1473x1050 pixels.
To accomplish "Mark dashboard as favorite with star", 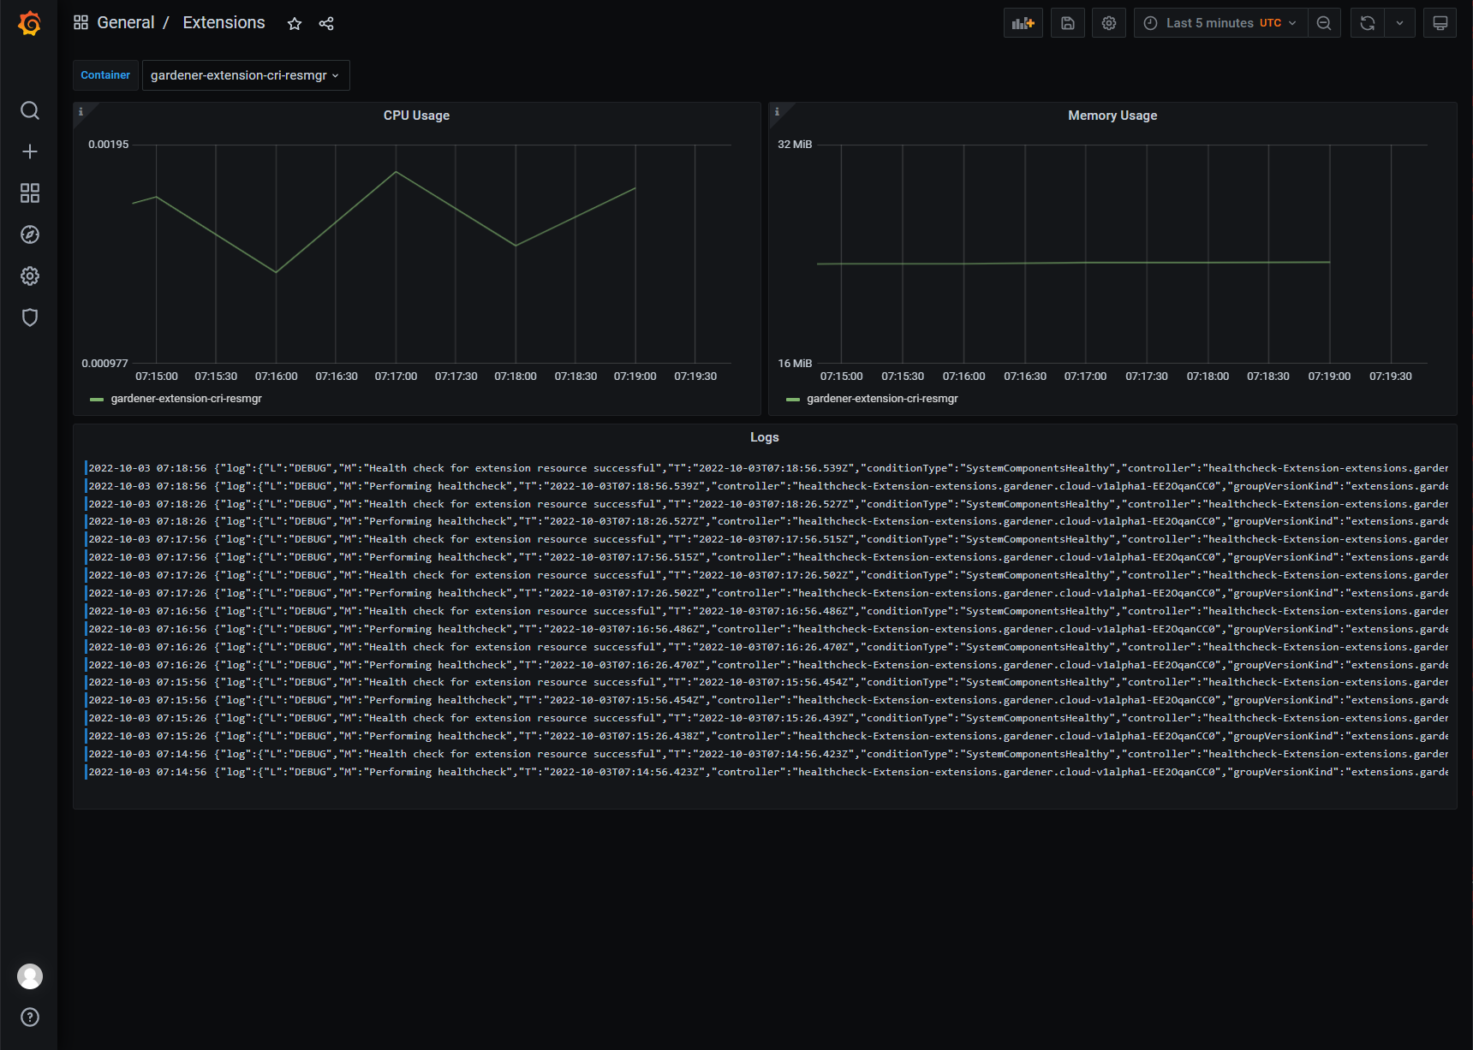I will pos(295,23).
